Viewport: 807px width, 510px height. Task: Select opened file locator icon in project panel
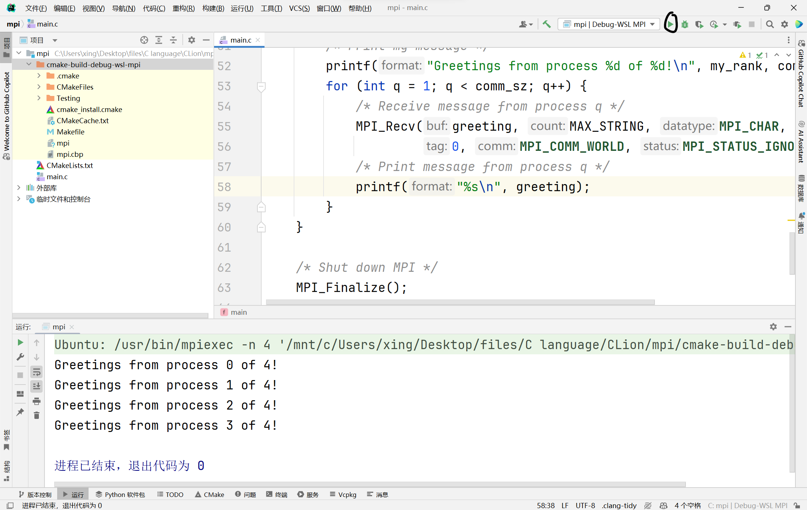[144, 40]
